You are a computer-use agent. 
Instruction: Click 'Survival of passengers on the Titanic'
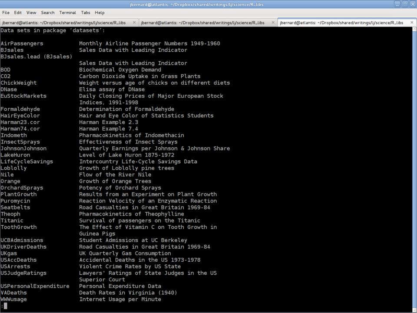pos(139,220)
